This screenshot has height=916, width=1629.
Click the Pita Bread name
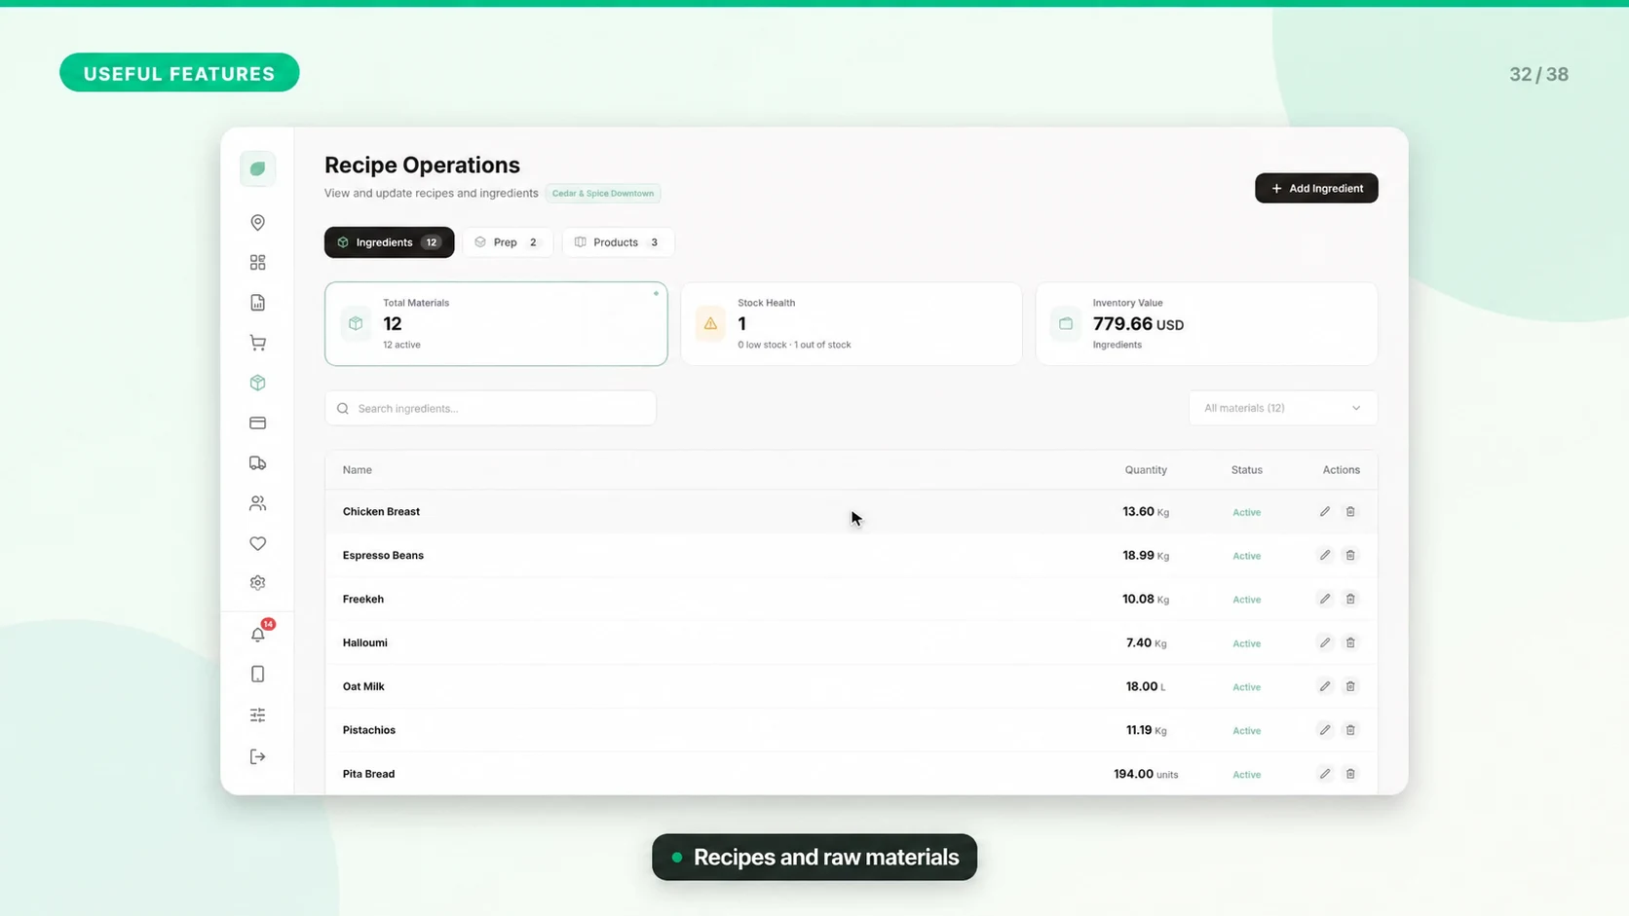pyautogui.click(x=368, y=774)
